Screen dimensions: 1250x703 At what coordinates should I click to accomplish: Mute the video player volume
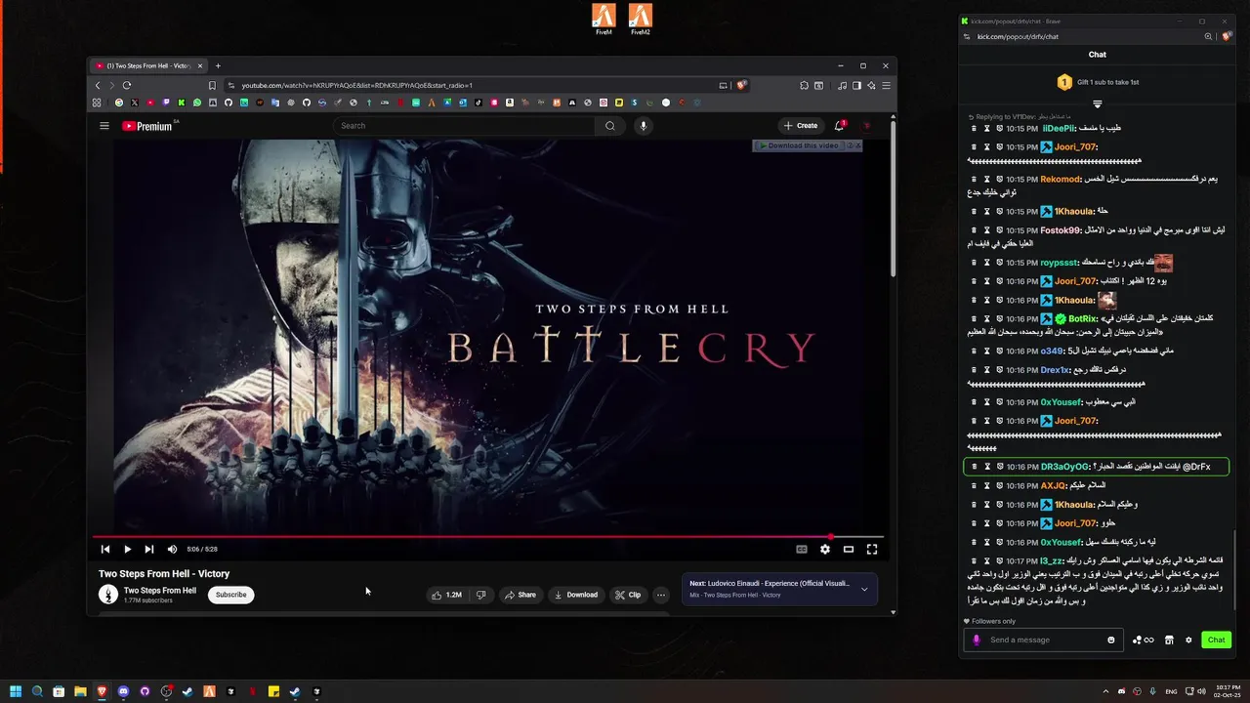tap(172, 550)
